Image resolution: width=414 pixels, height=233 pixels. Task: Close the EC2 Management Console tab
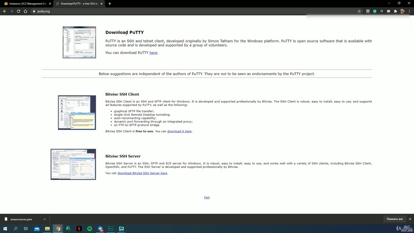point(50,4)
